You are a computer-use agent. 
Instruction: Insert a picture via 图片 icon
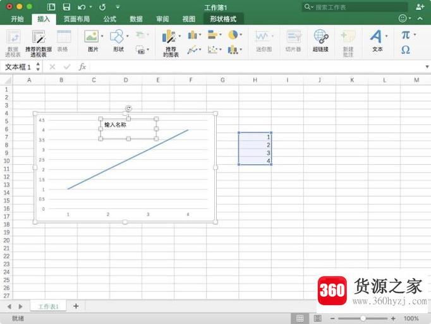pyautogui.click(x=92, y=37)
